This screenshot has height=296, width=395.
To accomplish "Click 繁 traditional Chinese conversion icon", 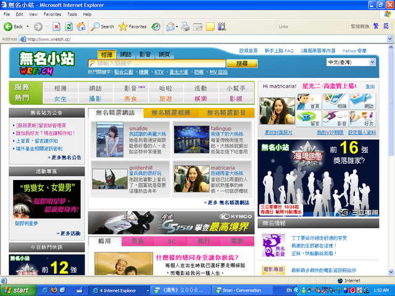I will point(376,26).
